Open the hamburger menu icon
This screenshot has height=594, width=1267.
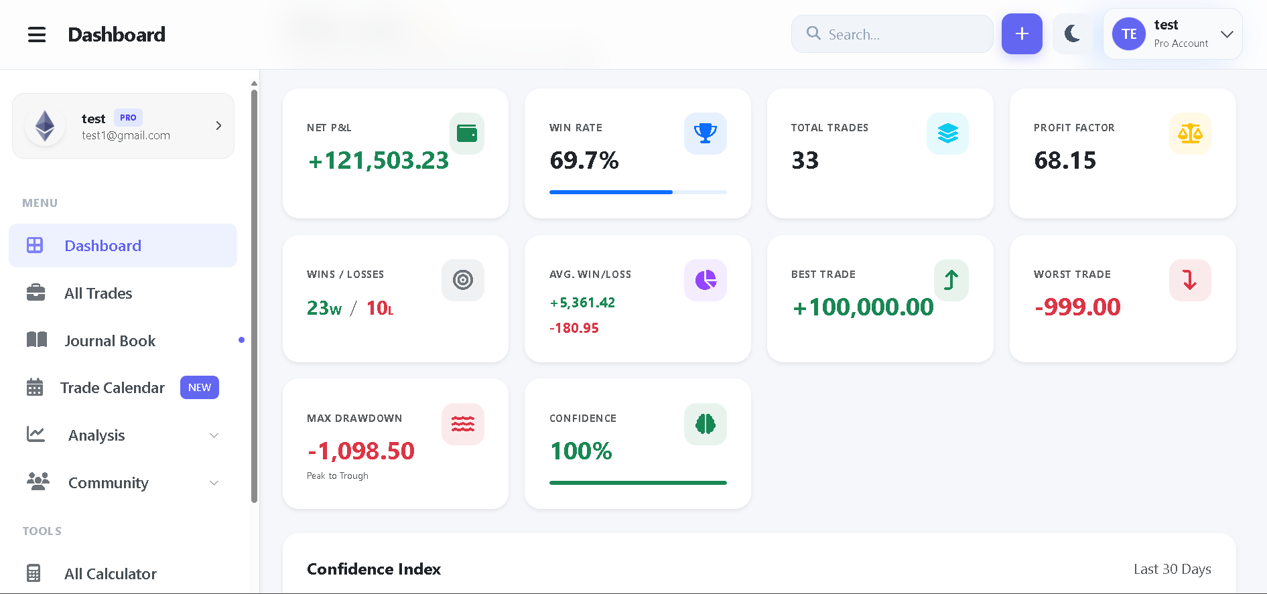(x=37, y=34)
